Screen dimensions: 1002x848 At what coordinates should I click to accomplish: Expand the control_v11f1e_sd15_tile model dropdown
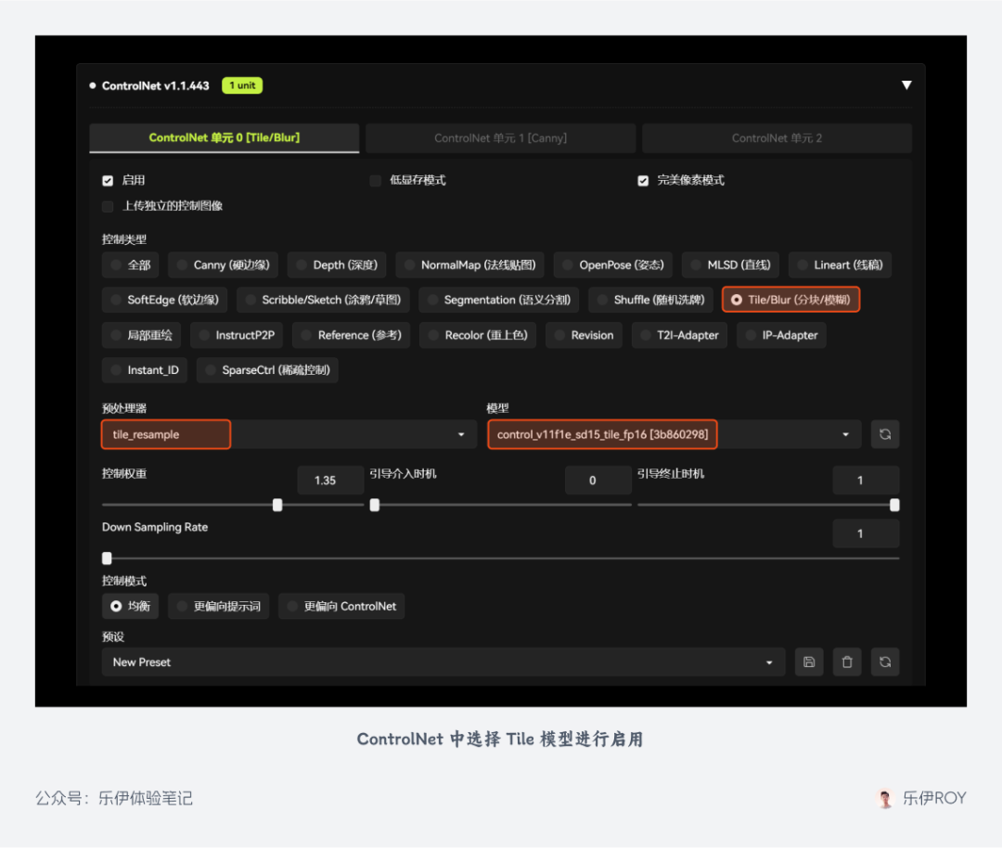670,434
